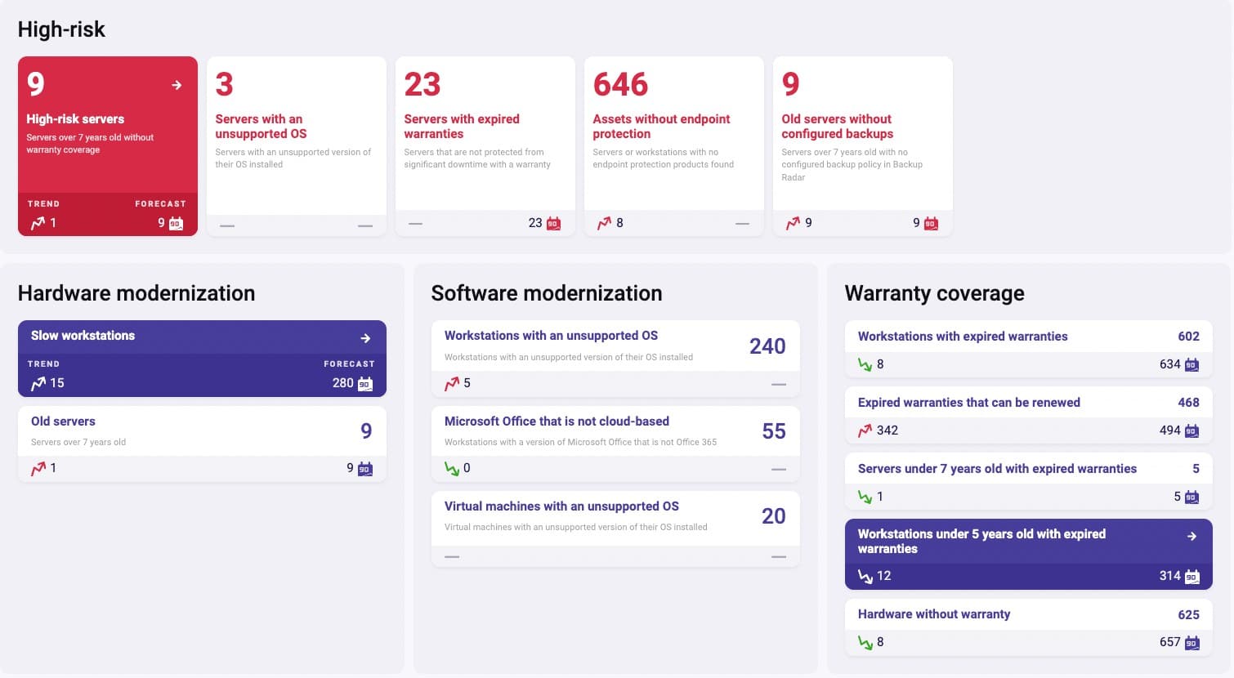Click the green trend icon under Microsoft Office card
This screenshot has height=678, width=1234.
point(451,468)
